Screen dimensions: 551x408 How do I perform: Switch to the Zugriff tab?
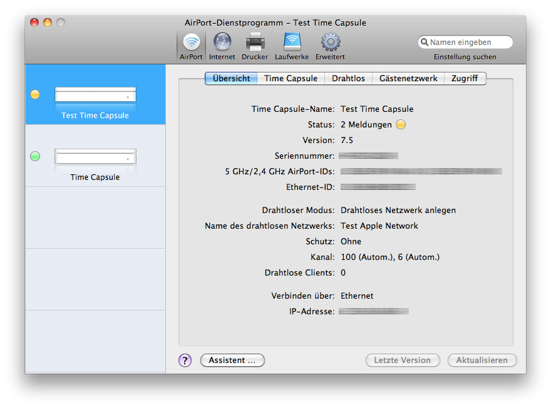pyautogui.click(x=465, y=78)
